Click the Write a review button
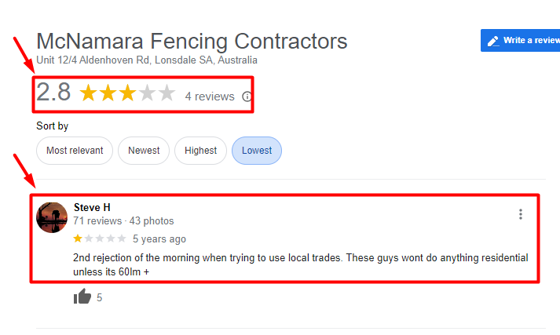The height and width of the screenshot is (335, 560). click(521, 40)
